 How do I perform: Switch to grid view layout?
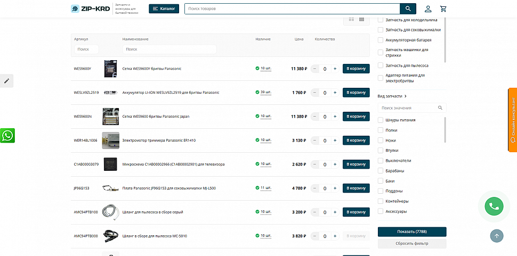click(x=351, y=19)
